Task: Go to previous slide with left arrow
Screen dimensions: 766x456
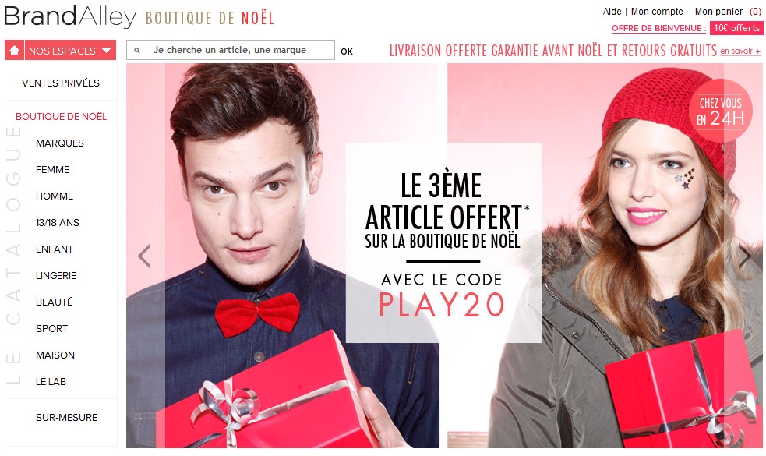Action: tap(144, 256)
